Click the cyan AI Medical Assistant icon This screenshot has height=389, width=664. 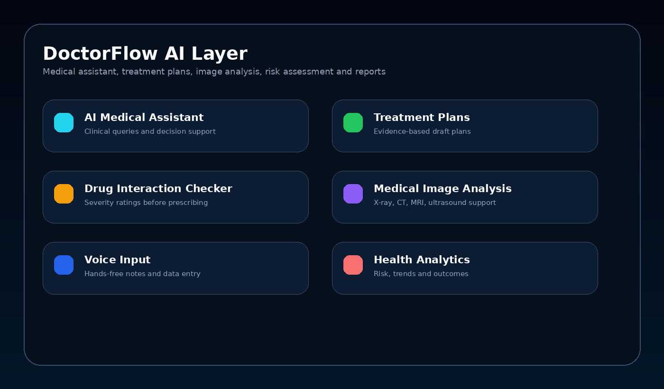64,122
